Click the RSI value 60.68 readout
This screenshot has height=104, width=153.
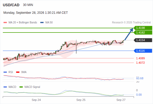[140, 78]
